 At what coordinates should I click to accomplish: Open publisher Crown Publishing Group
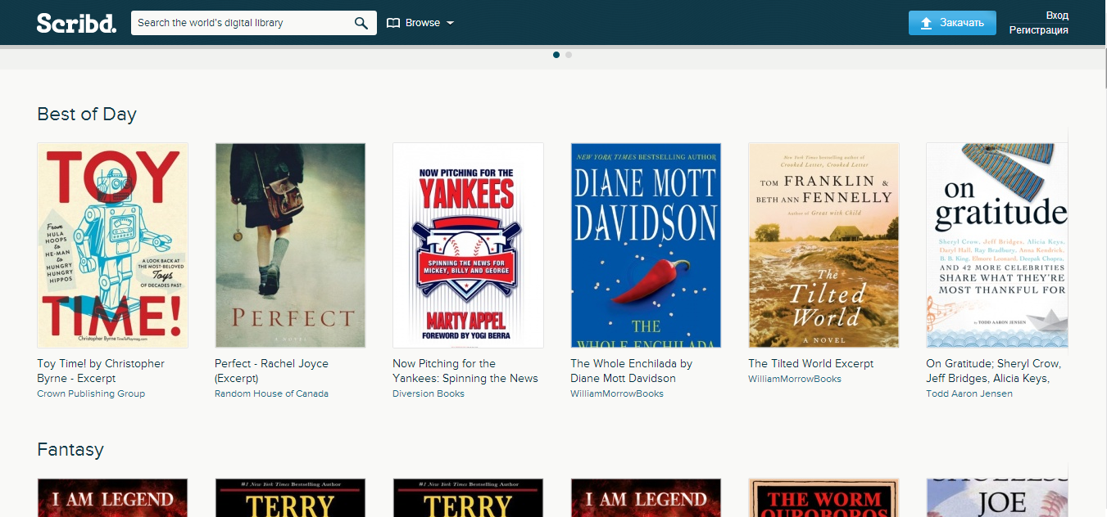pyautogui.click(x=91, y=393)
